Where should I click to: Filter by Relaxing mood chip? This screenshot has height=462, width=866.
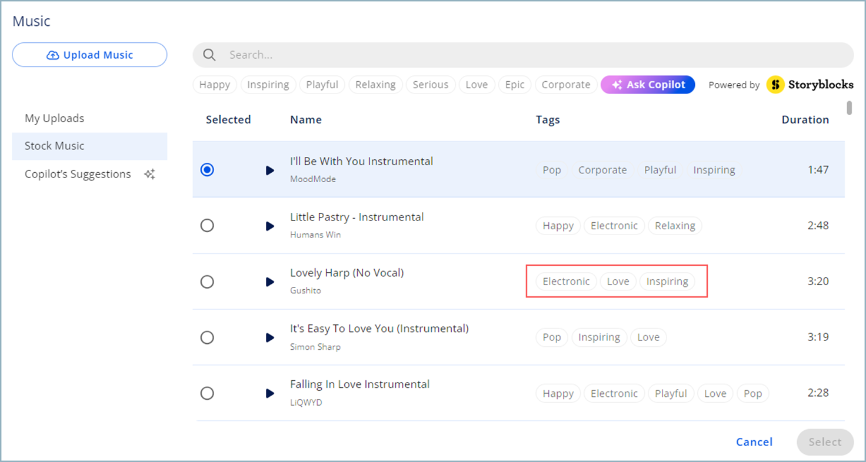click(x=375, y=85)
